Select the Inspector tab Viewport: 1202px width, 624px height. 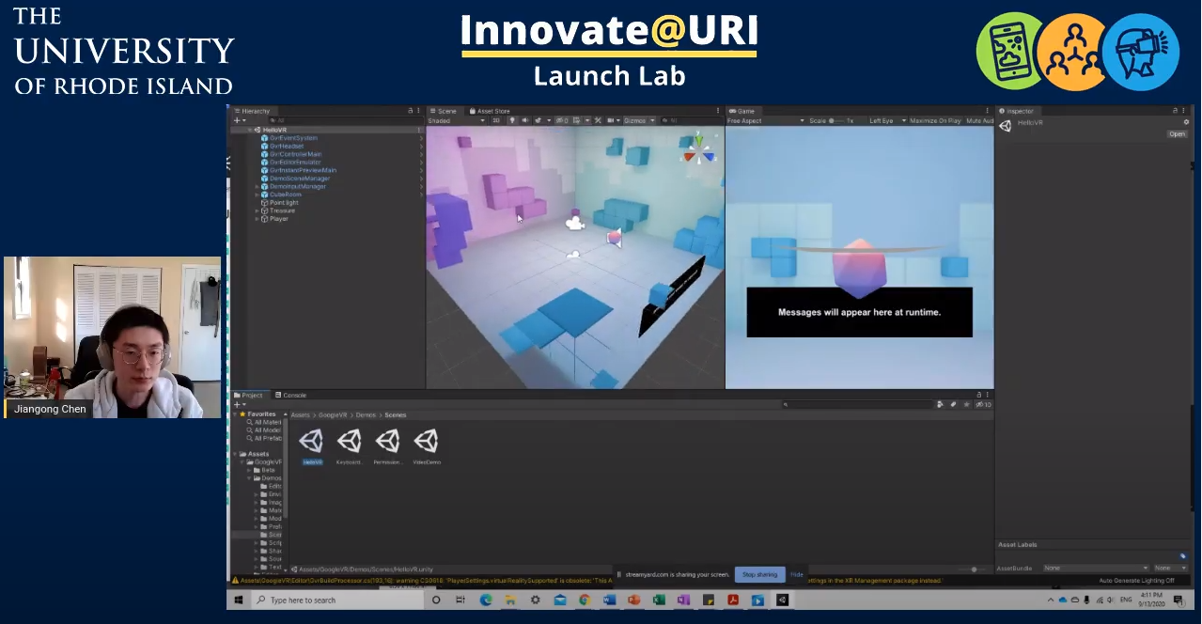1016,111
